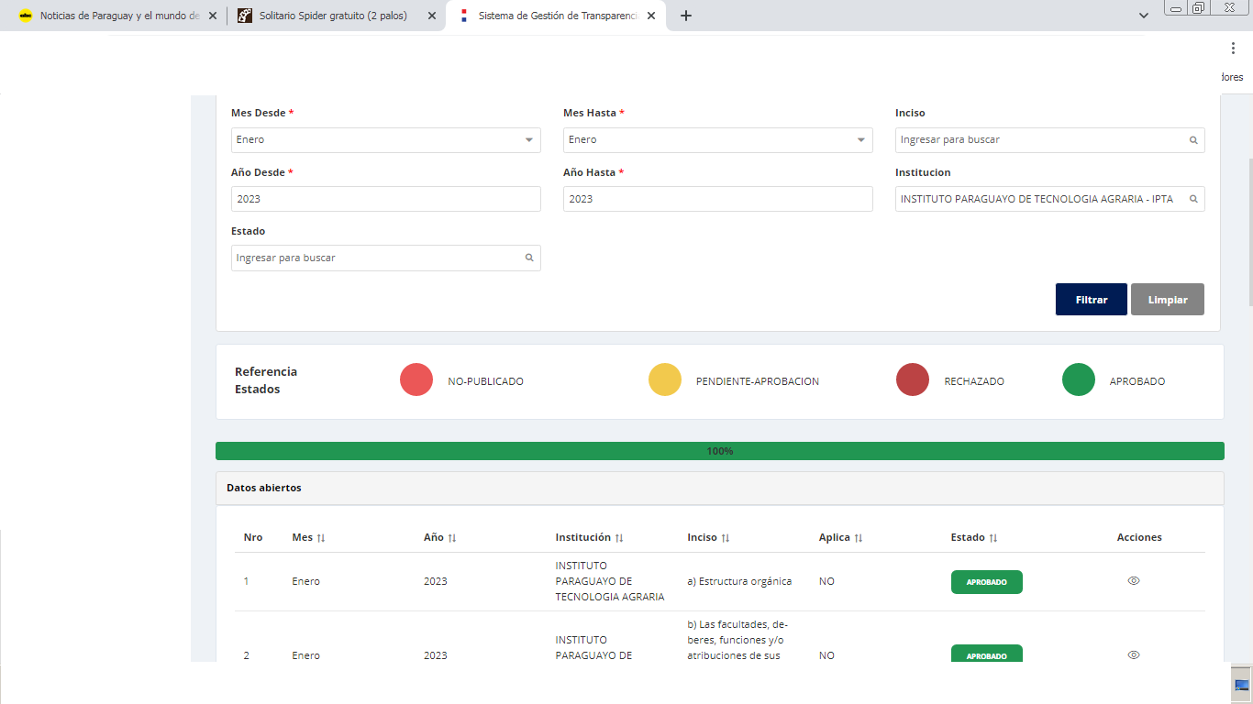Screen dimensions: 1253x704
Task: Click 'Referencia Estados' label
Action: 266,380
